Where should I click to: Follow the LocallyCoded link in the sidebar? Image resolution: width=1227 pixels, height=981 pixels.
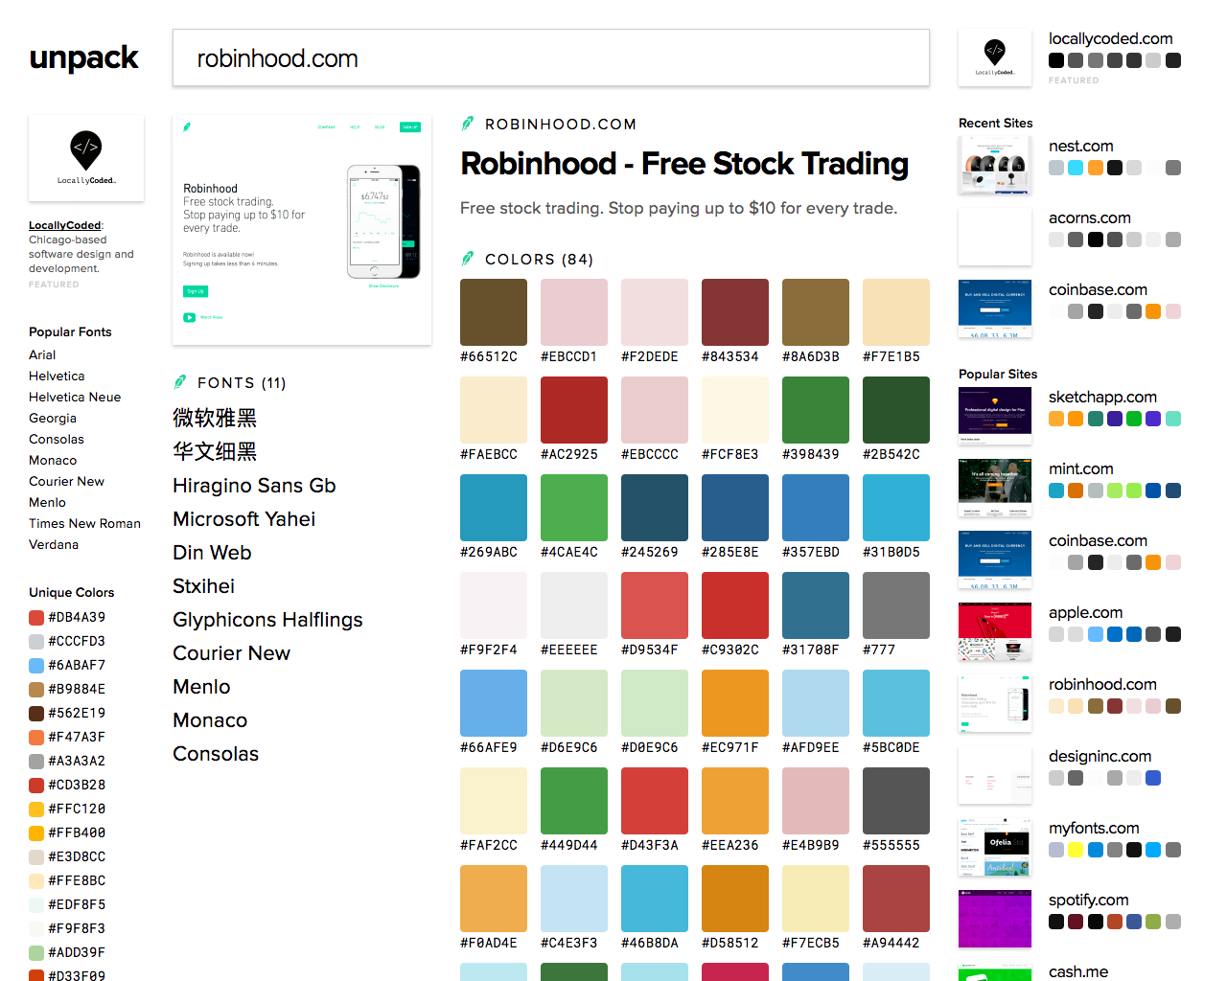64,225
